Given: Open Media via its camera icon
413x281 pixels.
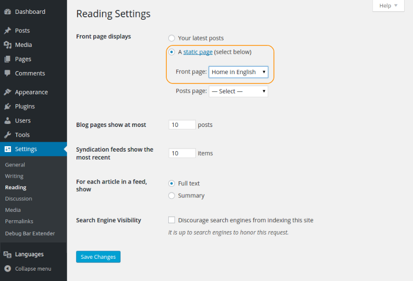Looking at the screenshot, I should coord(7,45).
